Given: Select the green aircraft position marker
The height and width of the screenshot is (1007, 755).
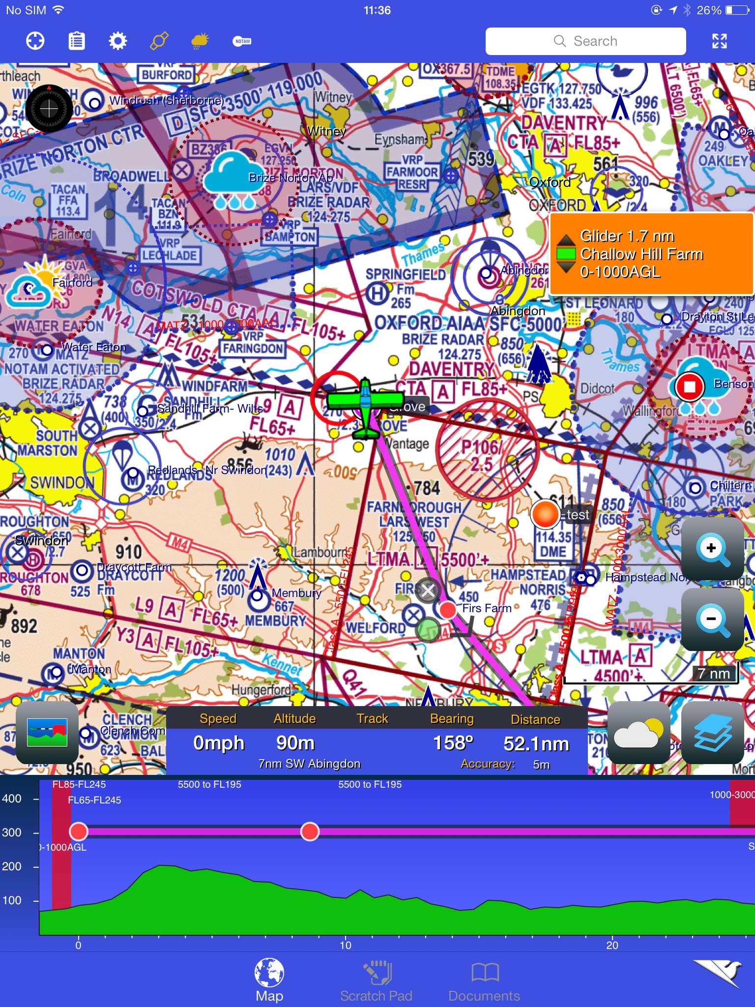Looking at the screenshot, I should 365,408.
